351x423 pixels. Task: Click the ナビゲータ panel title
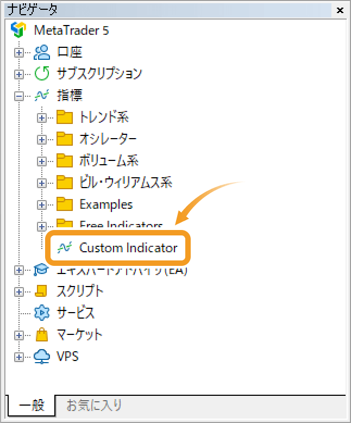click(33, 10)
